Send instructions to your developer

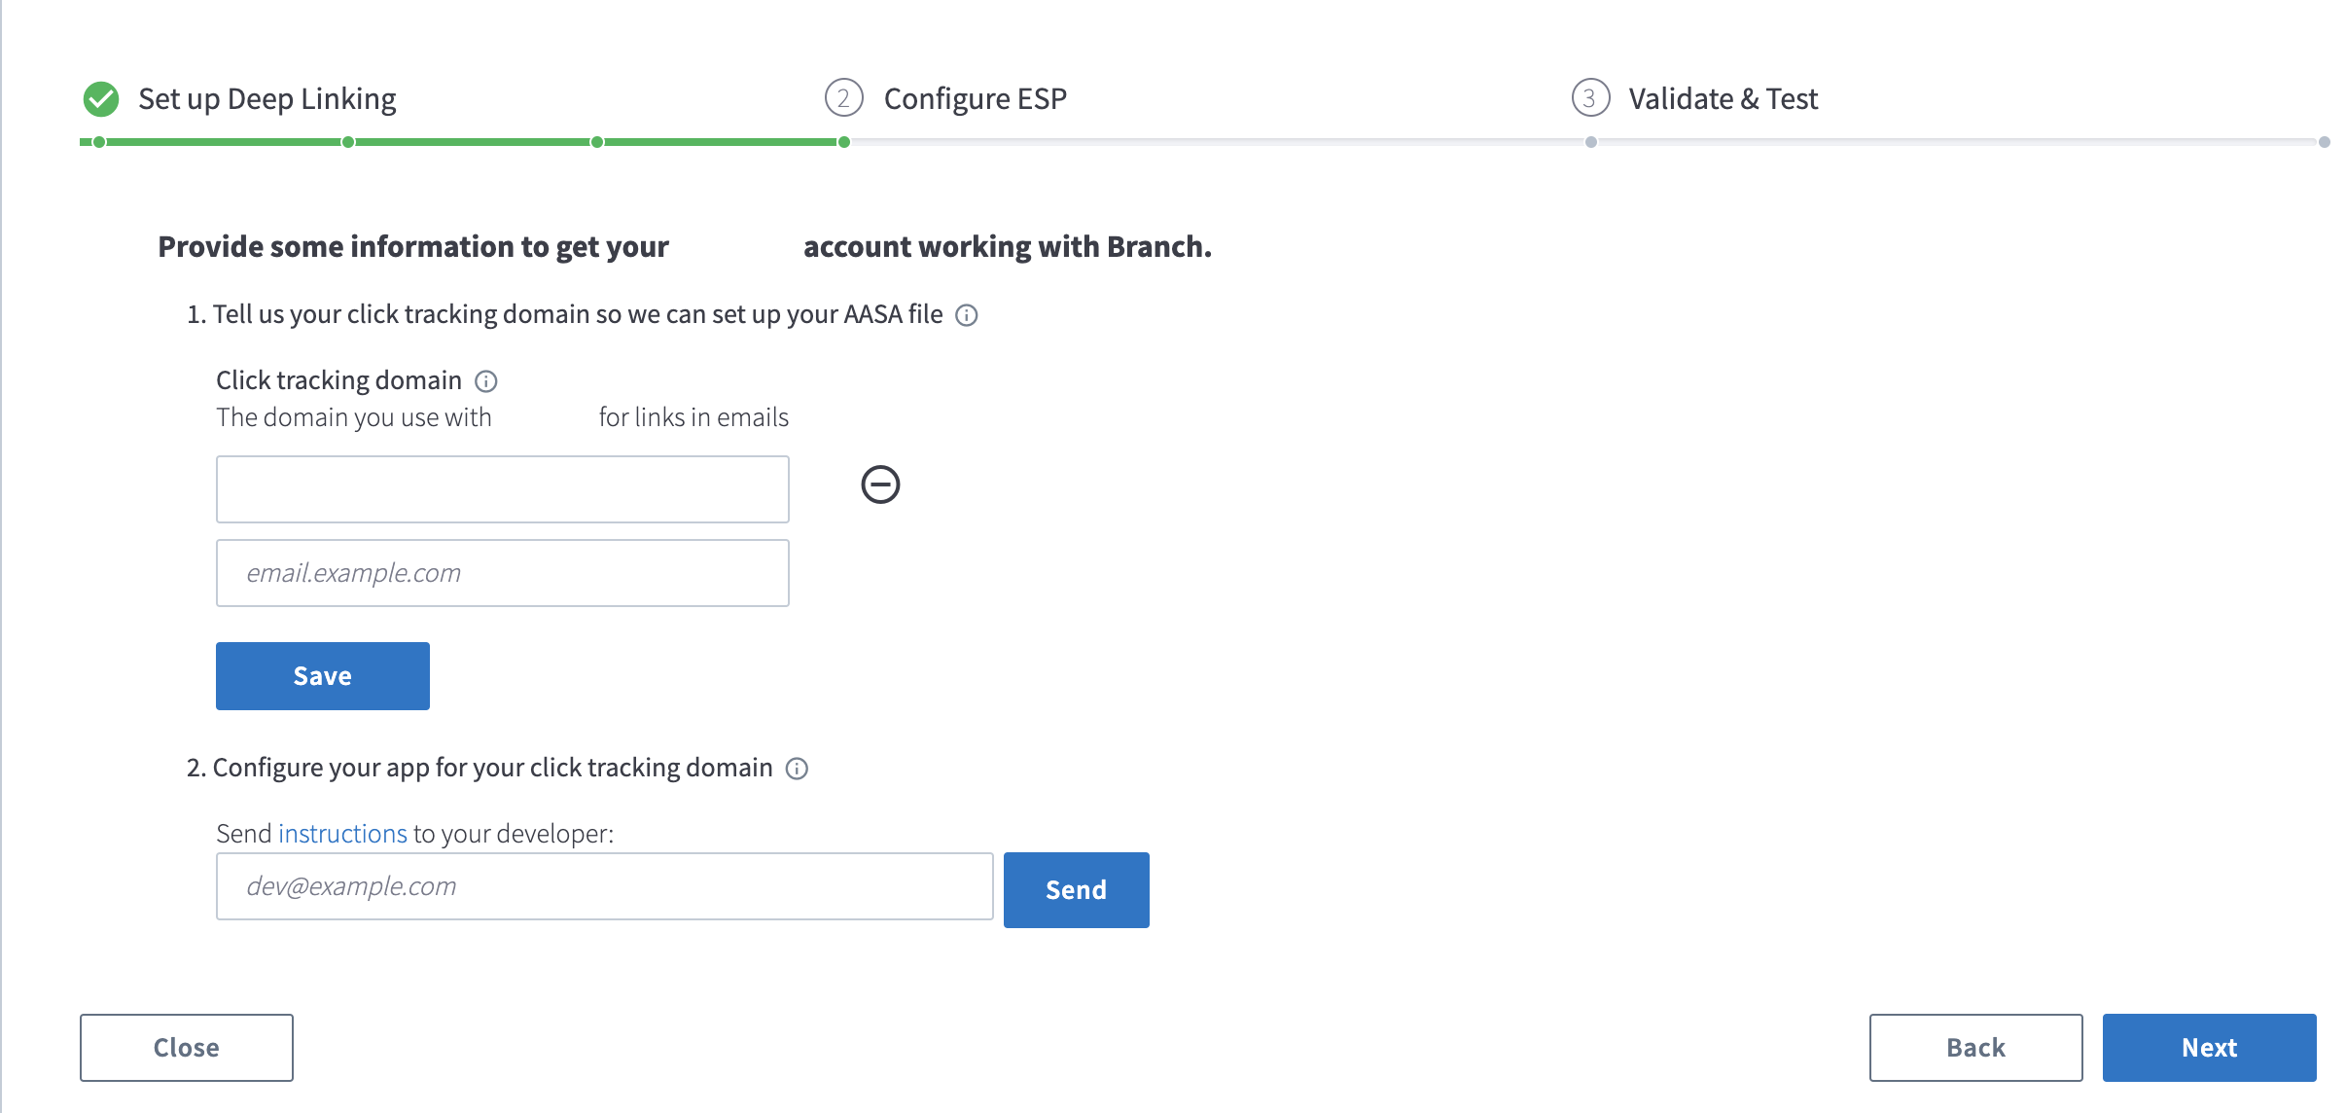click(x=1077, y=890)
